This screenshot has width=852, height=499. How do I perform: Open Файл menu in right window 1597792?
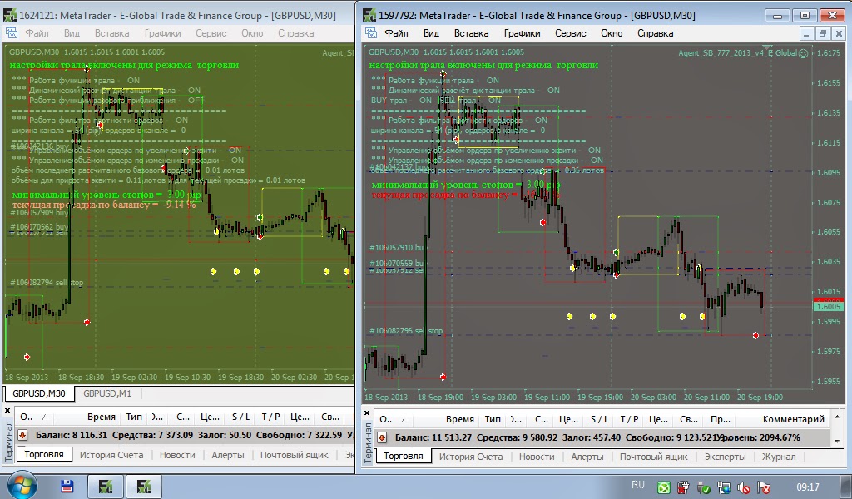(396, 33)
